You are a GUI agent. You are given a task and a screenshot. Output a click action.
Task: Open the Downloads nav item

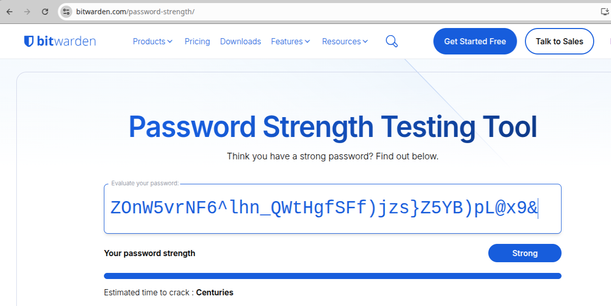tap(240, 41)
